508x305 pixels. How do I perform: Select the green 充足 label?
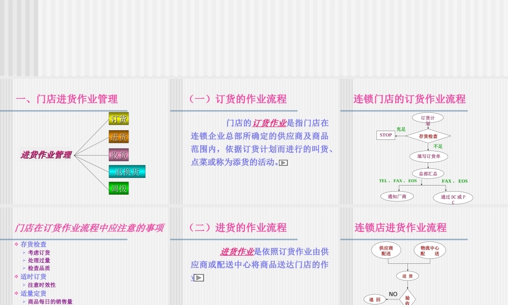point(401,129)
